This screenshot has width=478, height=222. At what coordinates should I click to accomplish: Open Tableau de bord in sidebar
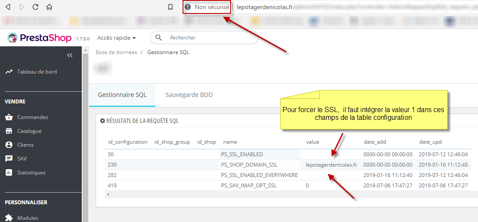point(37,72)
